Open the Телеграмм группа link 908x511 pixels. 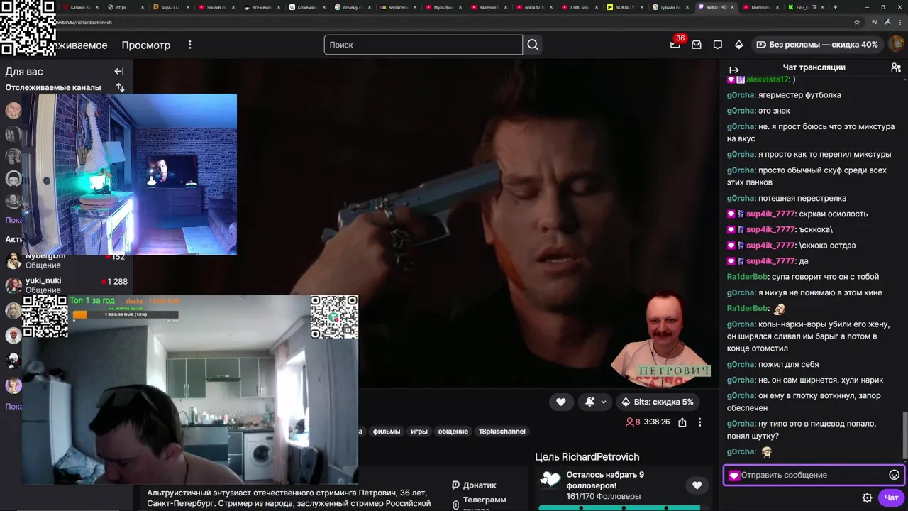[x=485, y=504]
